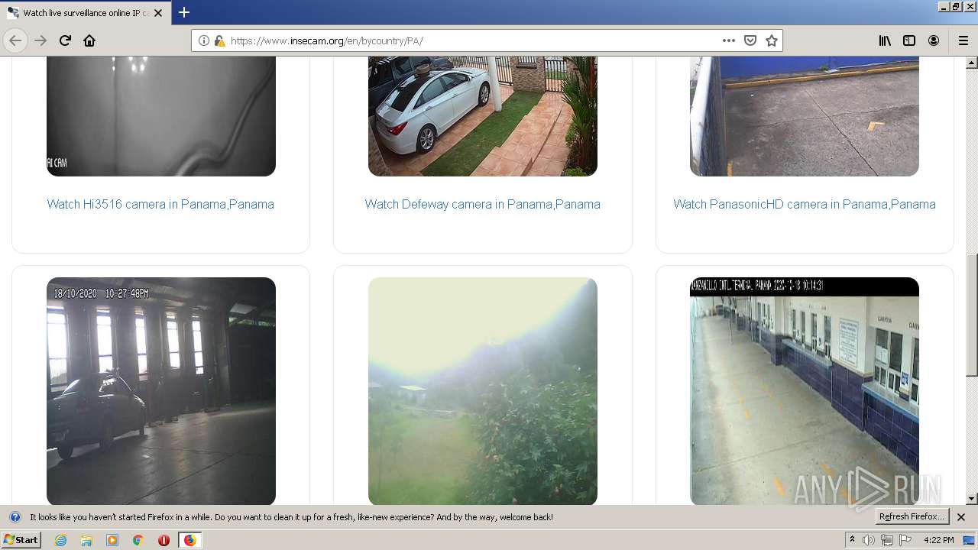Launch Internet Explorer from taskbar
The height and width of the screenshot is (550, 978).
coord(60,540)
